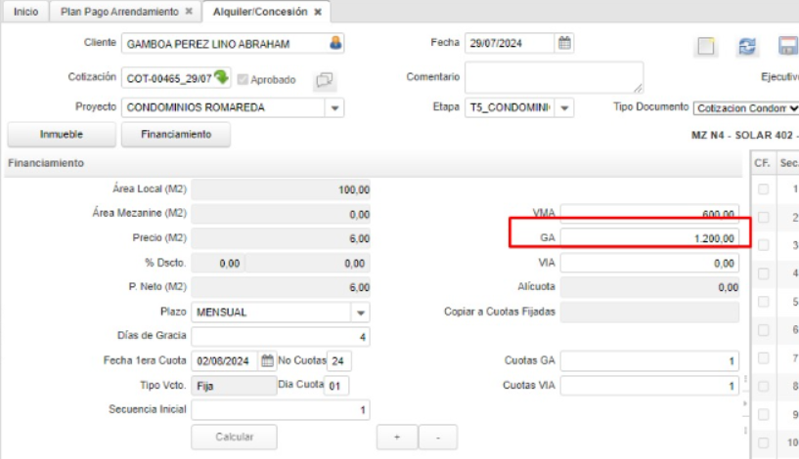This screenshot has height=459, width=799.
Task: Check the CF box for row 5
Action: coord(763,302)
